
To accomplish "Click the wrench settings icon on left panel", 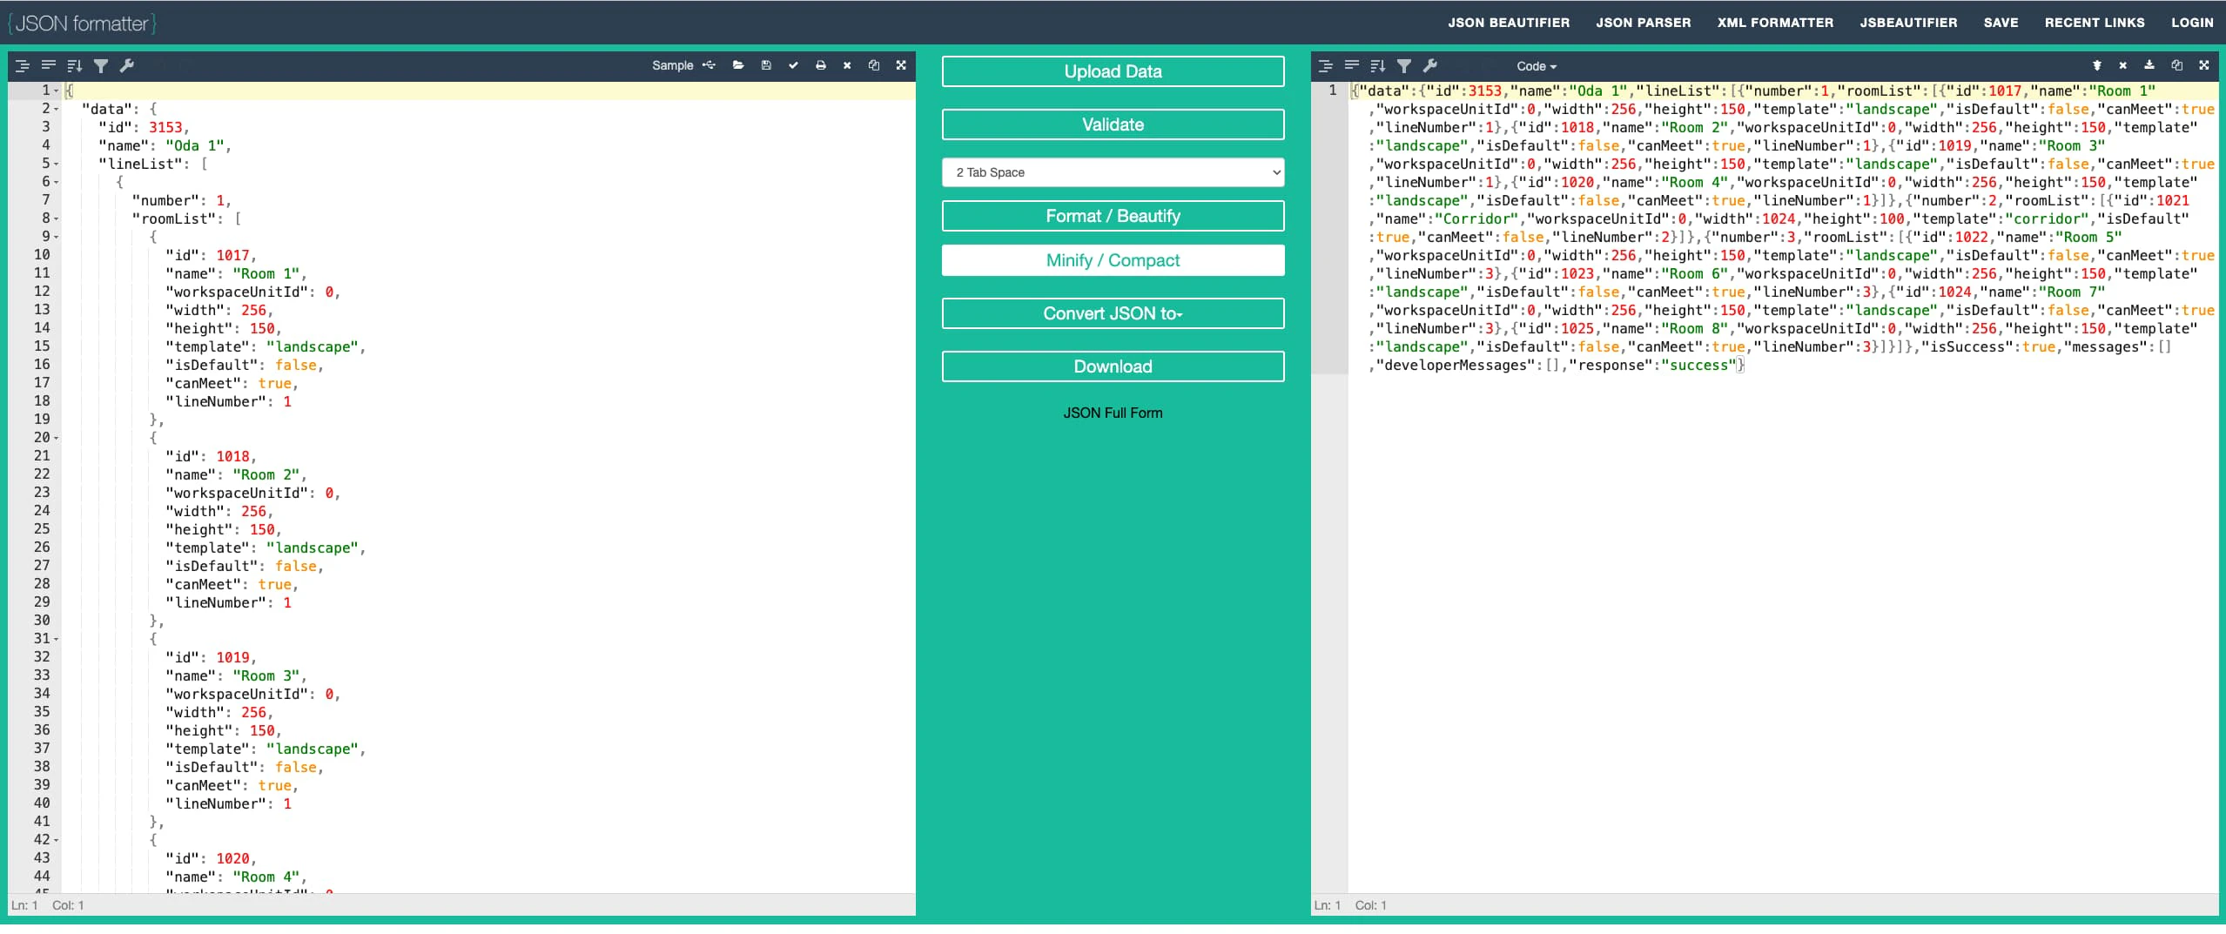I will pyautogui.click(x=127, y=65).
